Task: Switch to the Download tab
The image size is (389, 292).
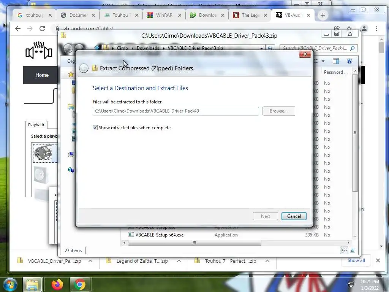Action: 207,15
